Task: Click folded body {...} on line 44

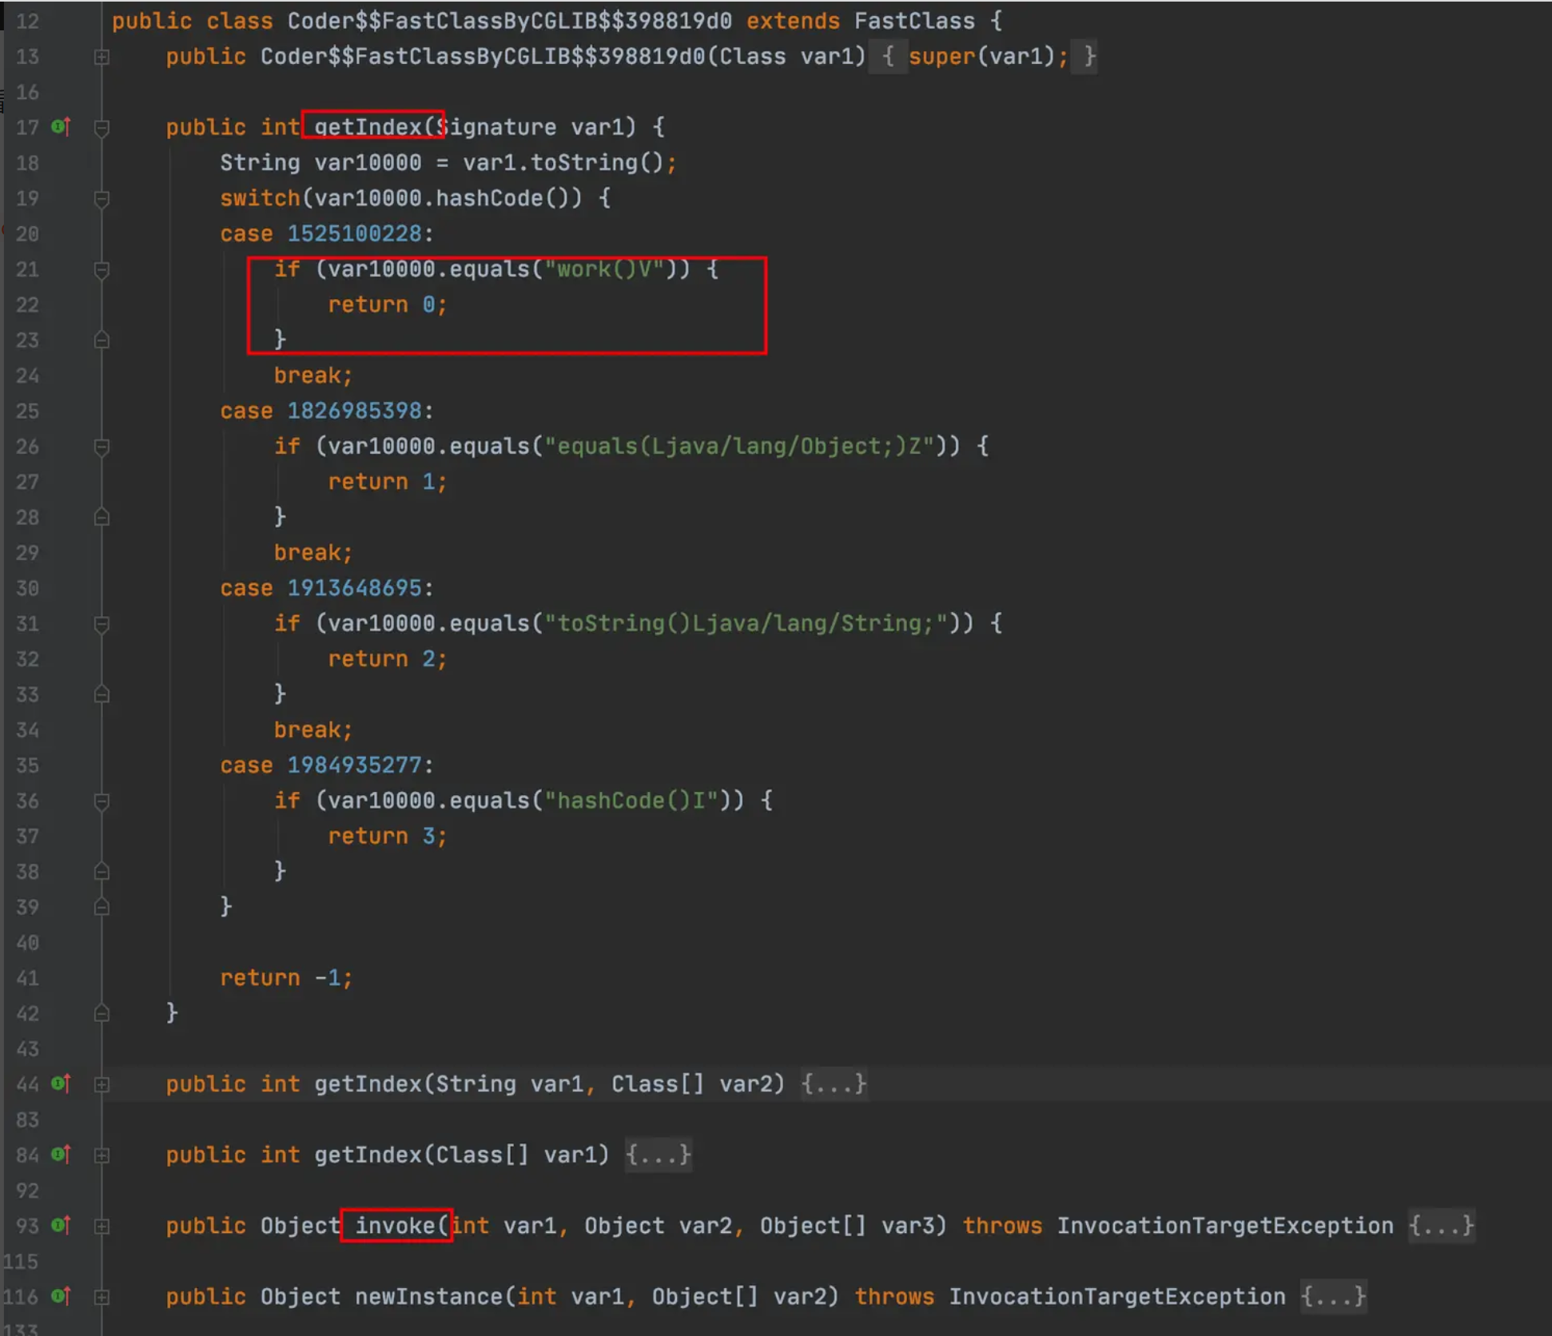Action: (x=834, y=1084)
